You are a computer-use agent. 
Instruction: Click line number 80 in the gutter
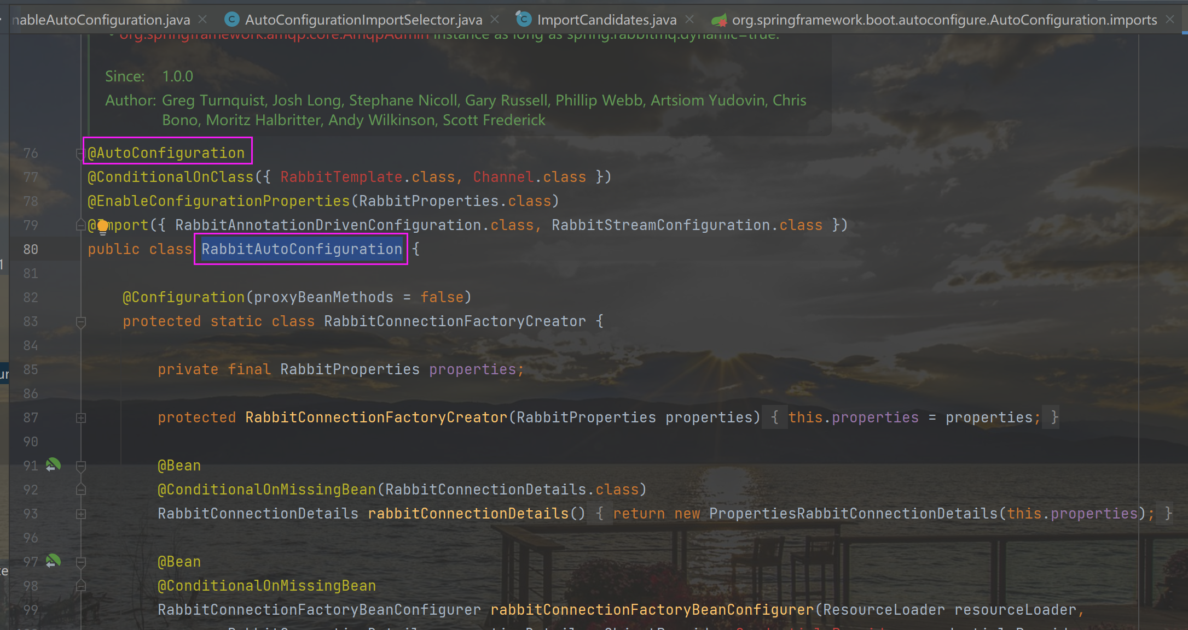[31, 250]
